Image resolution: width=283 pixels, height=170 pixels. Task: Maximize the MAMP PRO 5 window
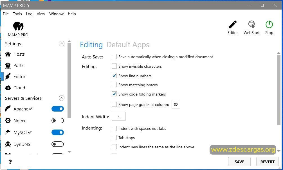click(x=262, y=5)
